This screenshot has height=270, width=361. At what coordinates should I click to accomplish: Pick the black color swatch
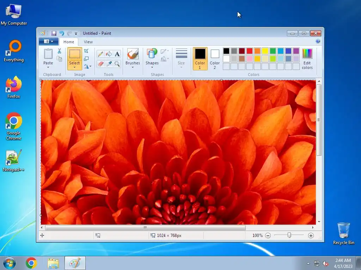pos(226,51)
